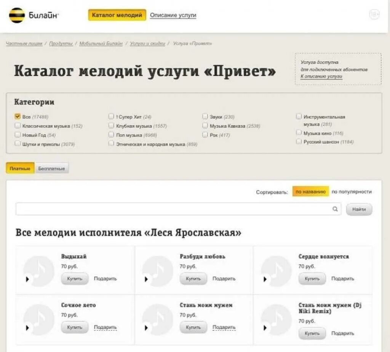Viewport: 390px width, 352px height.
Task: Check «Новый Год» category
Action: tap(18, 135)
